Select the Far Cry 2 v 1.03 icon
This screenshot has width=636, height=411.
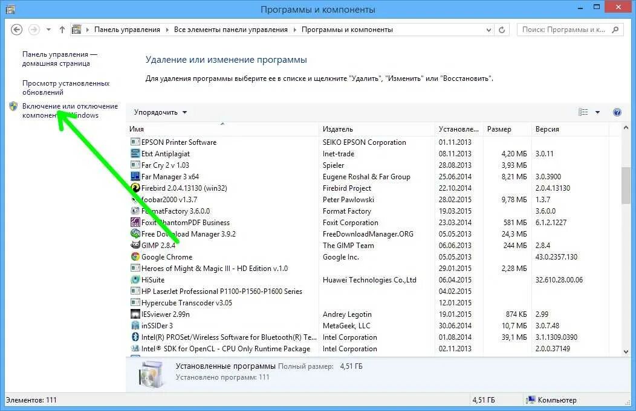point(135,165)
